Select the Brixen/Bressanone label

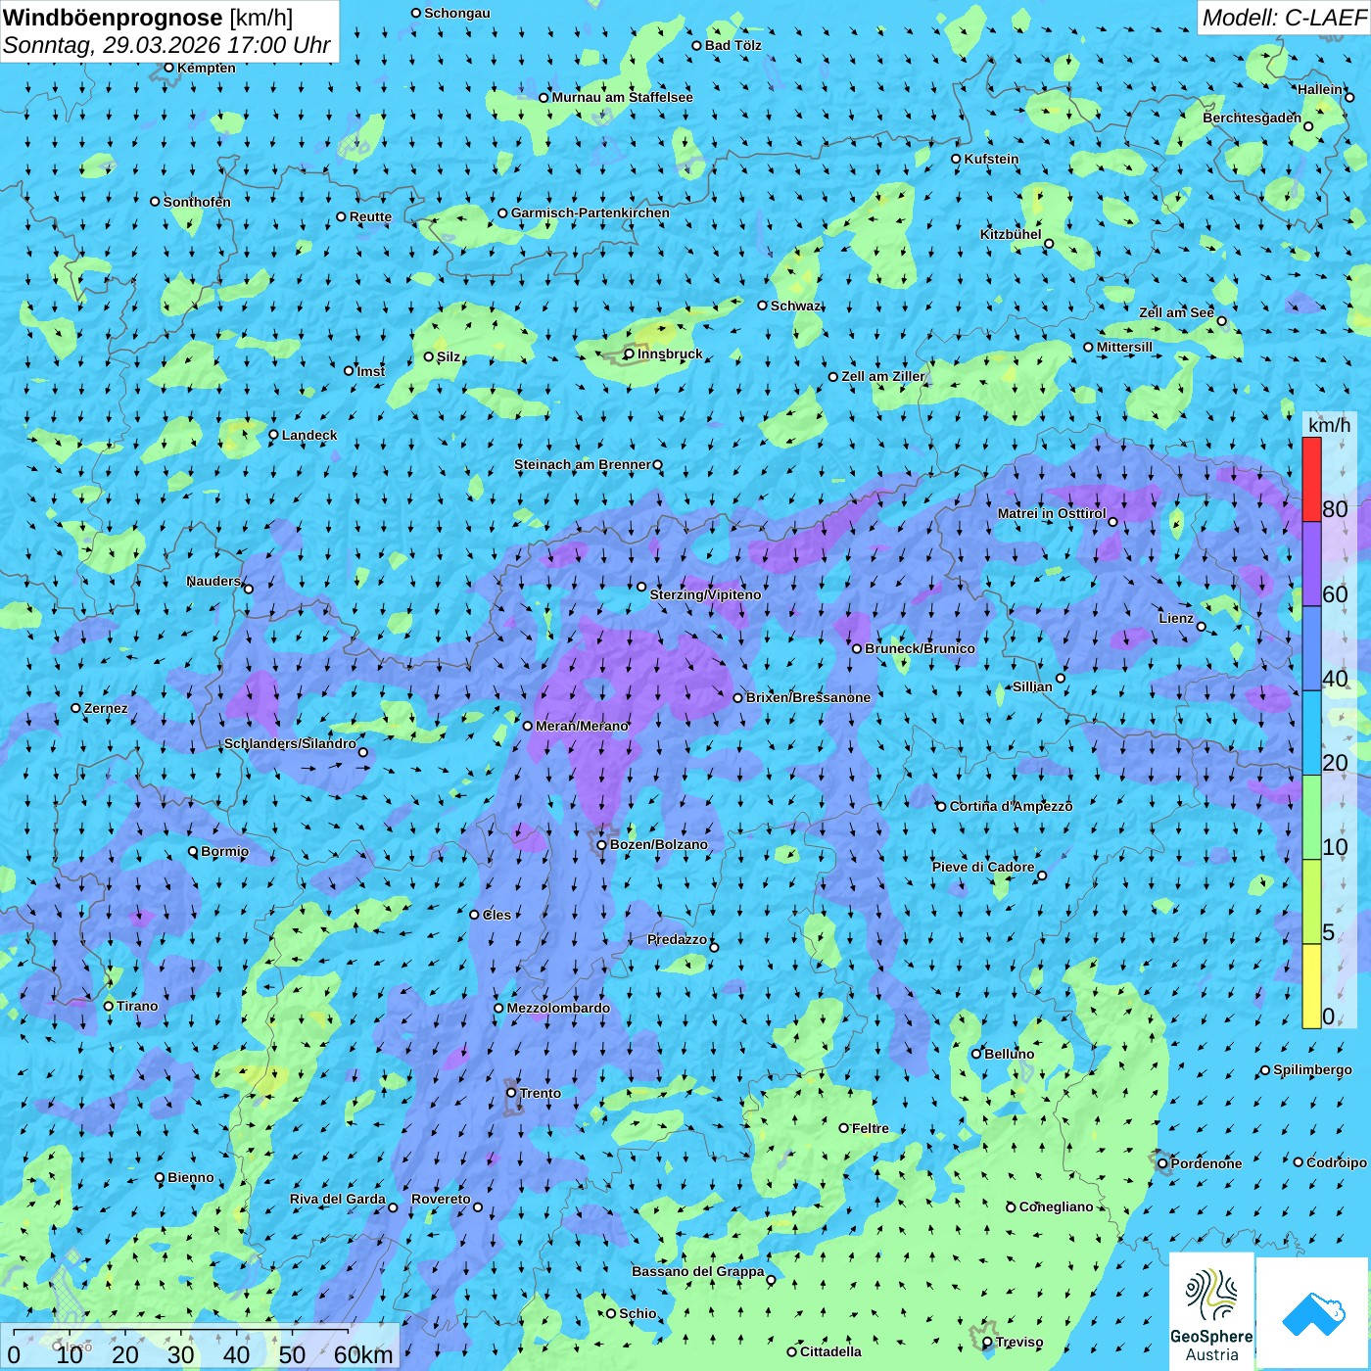[x=808, y=697]
